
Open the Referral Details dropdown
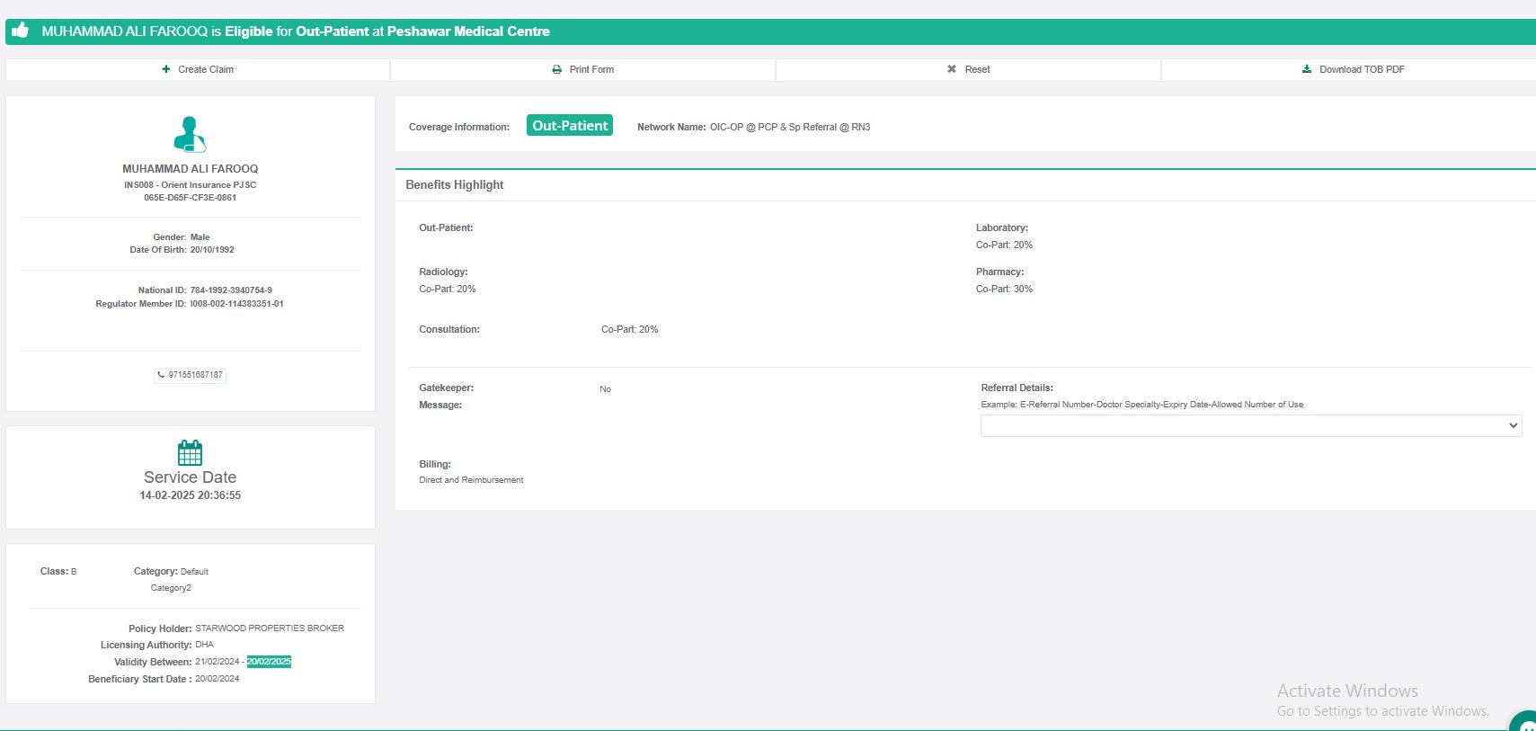pyautogui.click(x=1250, y=425)
